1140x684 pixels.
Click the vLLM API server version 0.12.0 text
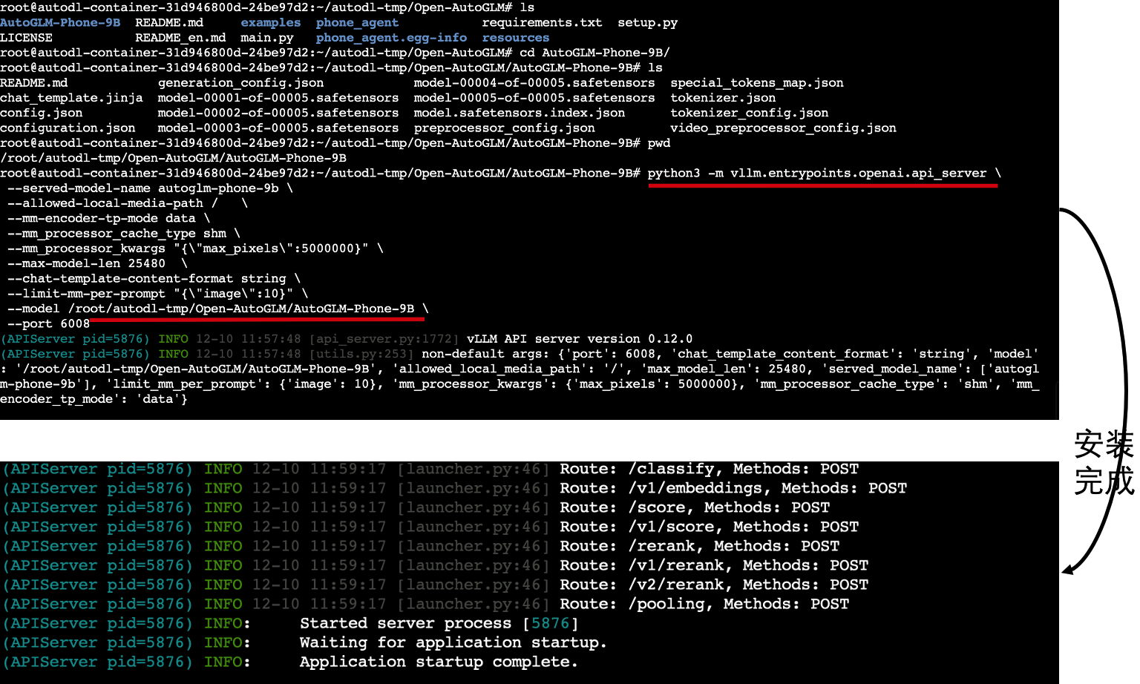pos(579,339)
